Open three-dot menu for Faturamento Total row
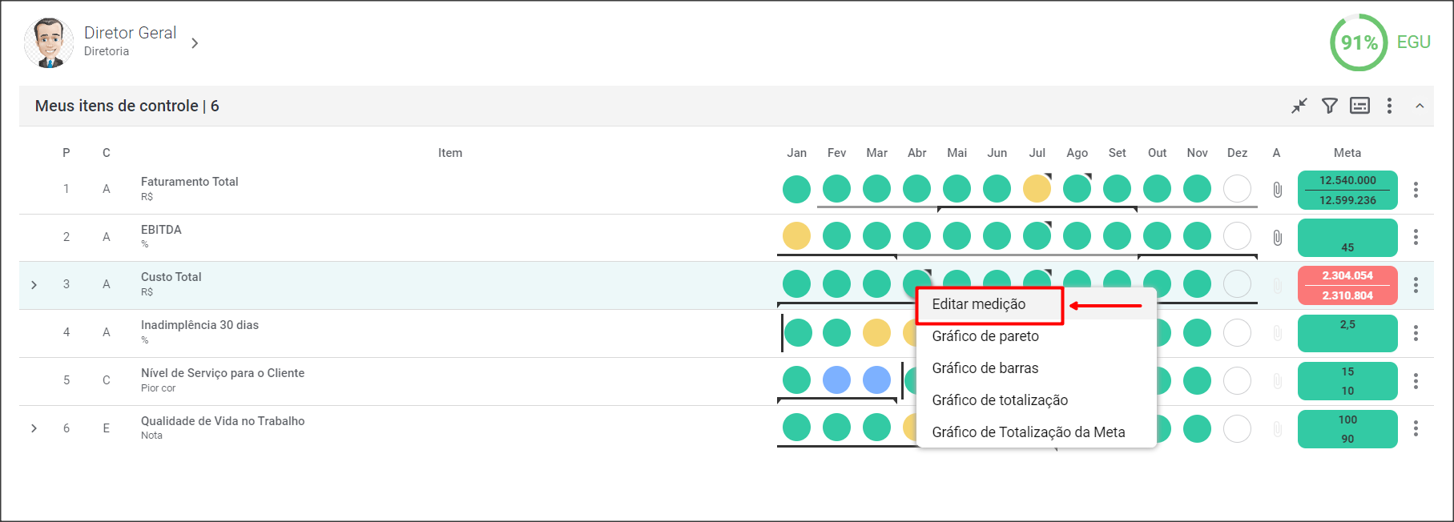This screenshot has height=522, width=1454. tap(1416, 190)
